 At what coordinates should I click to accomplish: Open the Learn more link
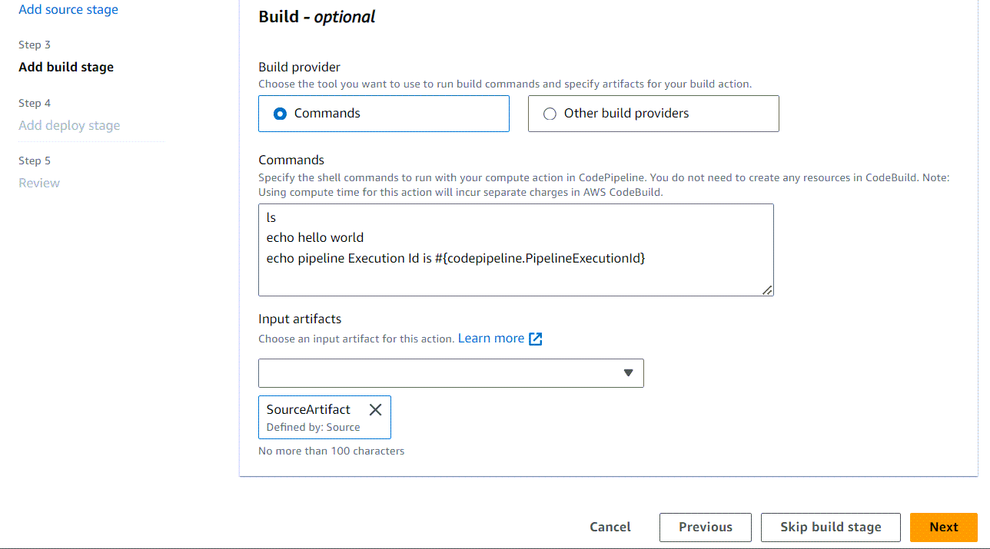coord(490,338)
